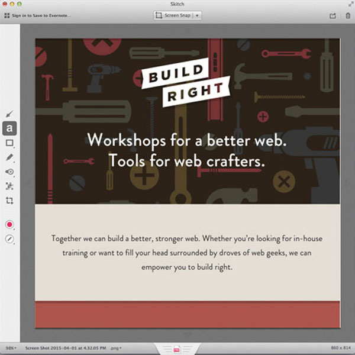
Task: Enter full screen with top-right arrows
Action: pos(350,4)
